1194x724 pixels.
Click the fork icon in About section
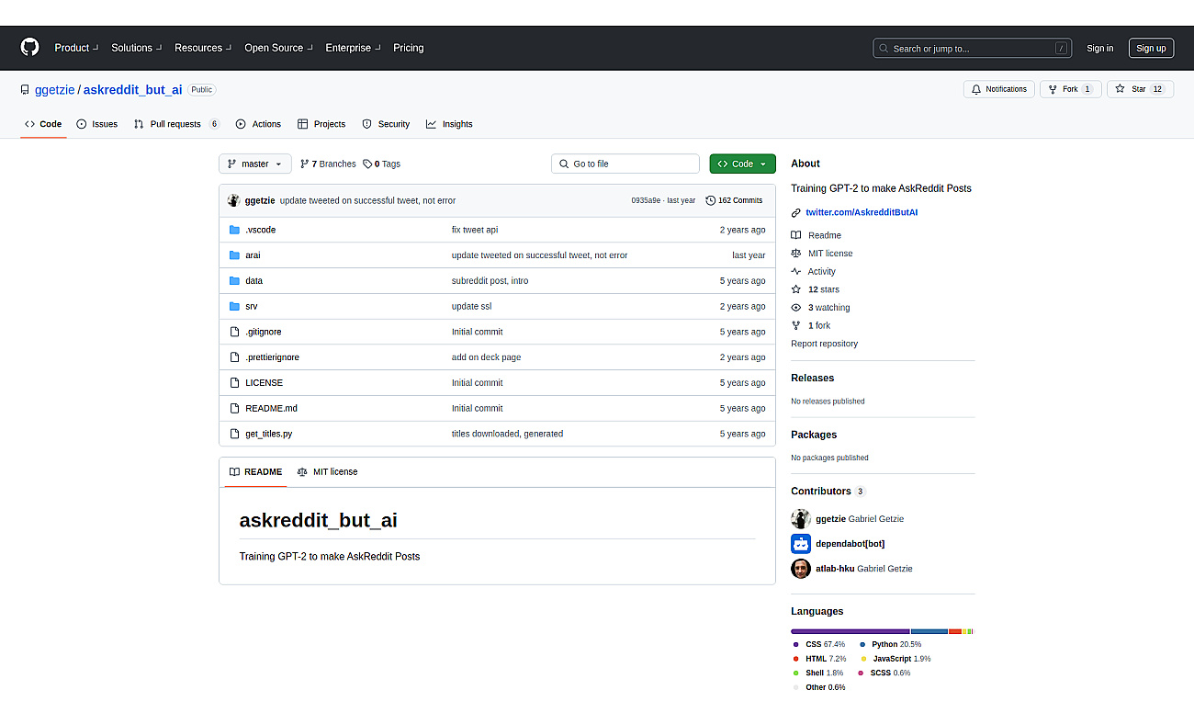(796, 325)
